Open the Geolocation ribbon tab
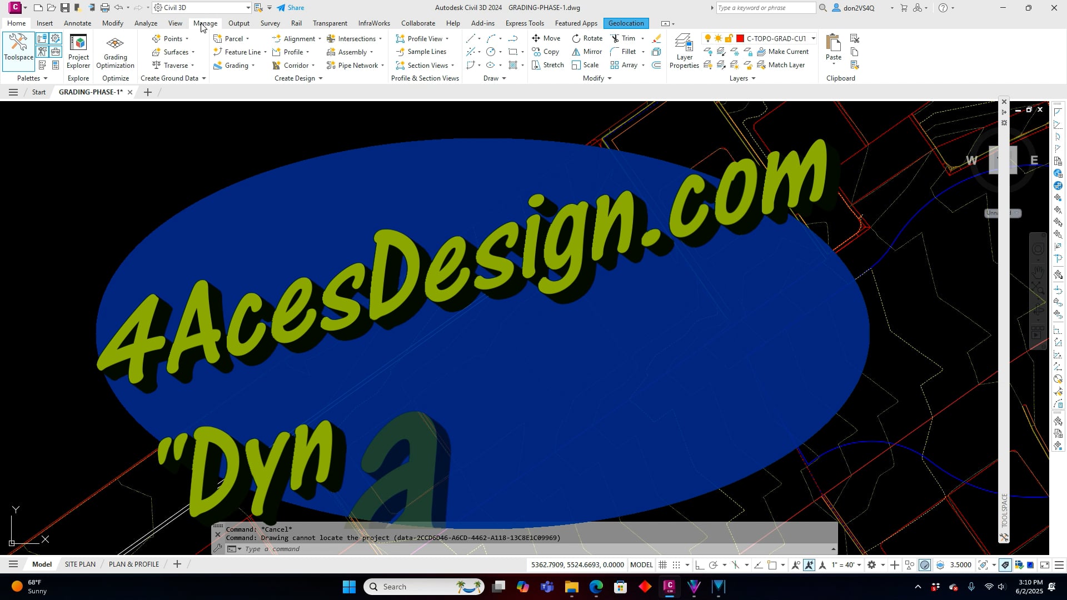This screenshot has width=1067, height=600. 626,23
